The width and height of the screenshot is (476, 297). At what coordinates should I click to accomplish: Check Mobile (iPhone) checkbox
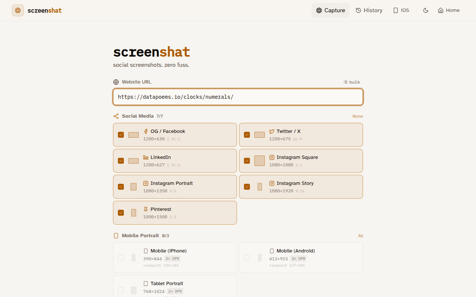pyautogui.click(x=121, y=258)
